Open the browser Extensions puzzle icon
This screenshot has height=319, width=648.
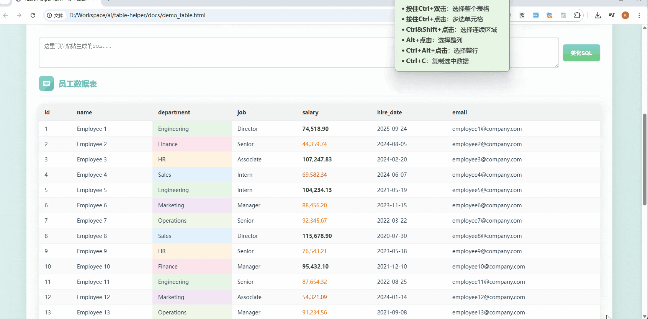click(x=577, y=15)
